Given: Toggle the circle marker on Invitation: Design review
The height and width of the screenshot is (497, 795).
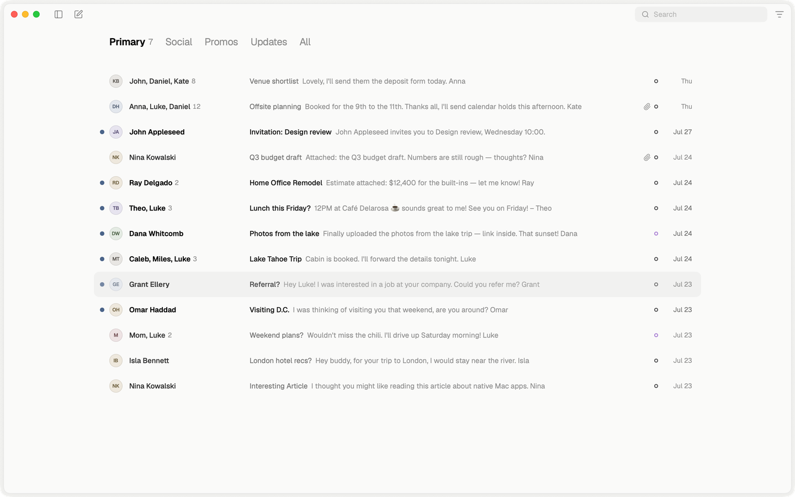Looking at the screenshot, I should pyautogui.click(x=656, y=132).
